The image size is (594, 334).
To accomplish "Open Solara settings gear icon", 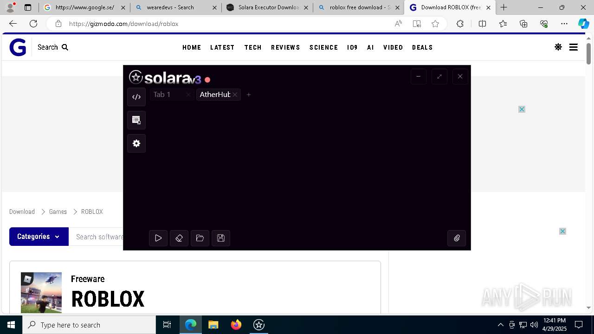I will (136, 143).
